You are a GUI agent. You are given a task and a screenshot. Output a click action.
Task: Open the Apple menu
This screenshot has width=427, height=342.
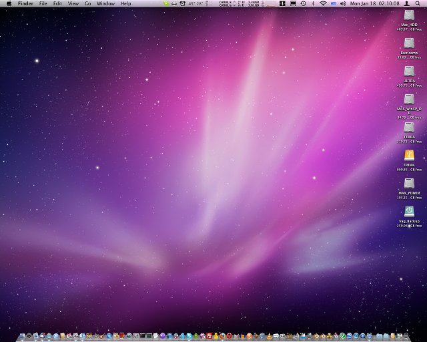click(9, 3)
